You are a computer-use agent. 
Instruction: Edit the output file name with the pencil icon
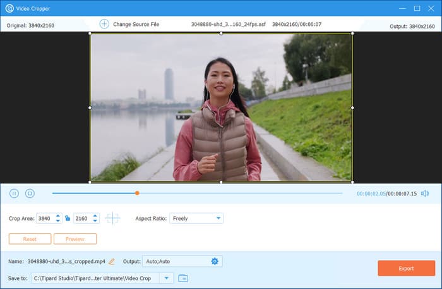[x=112, y=262]
